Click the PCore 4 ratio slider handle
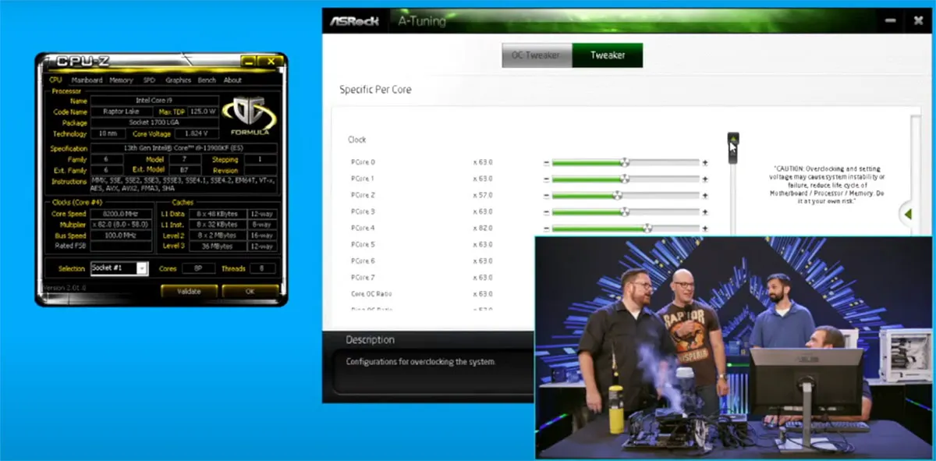Viewport: 936px width, 461px height. pos(647,229)
